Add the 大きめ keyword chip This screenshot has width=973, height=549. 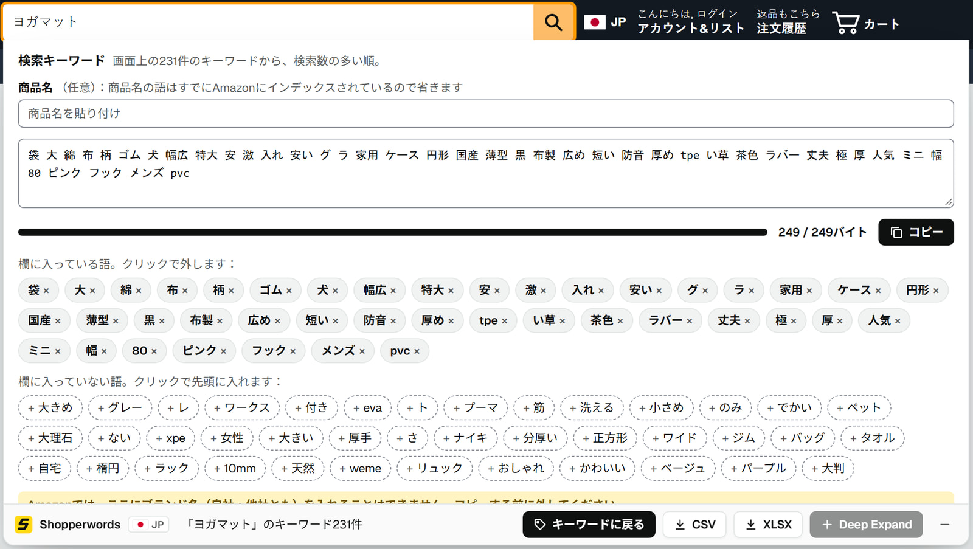point(50,407)
